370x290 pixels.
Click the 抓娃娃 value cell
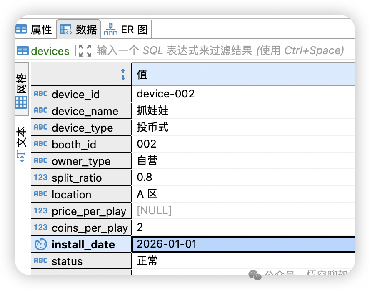coord(243,111)
